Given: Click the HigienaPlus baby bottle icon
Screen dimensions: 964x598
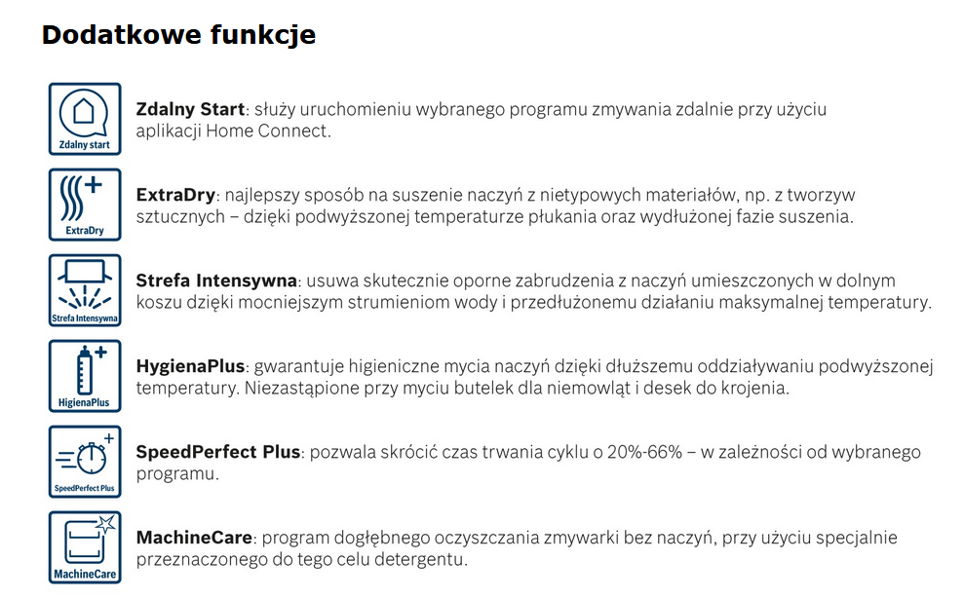Looking at the screenshot, I should coord(85,375).
